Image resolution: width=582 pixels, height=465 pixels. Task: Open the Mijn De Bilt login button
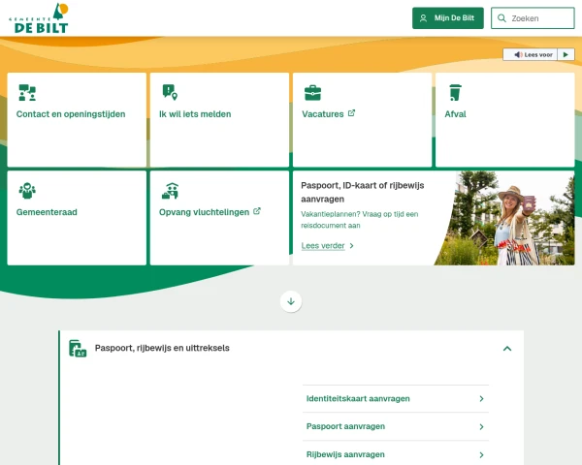pyautogui.click(x=448, y=18)
